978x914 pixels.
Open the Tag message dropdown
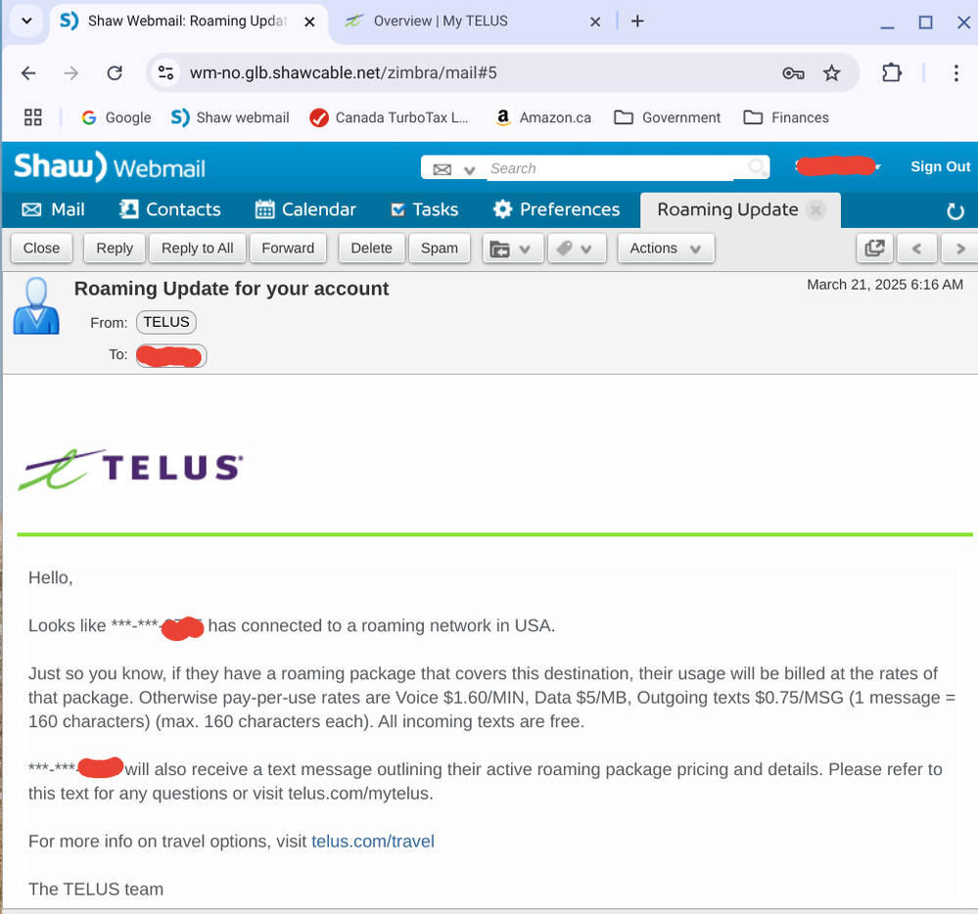coord(575,249)
